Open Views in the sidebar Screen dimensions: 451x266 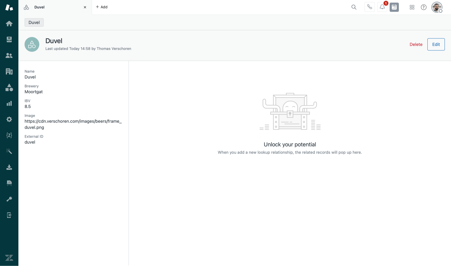(9, 39)
